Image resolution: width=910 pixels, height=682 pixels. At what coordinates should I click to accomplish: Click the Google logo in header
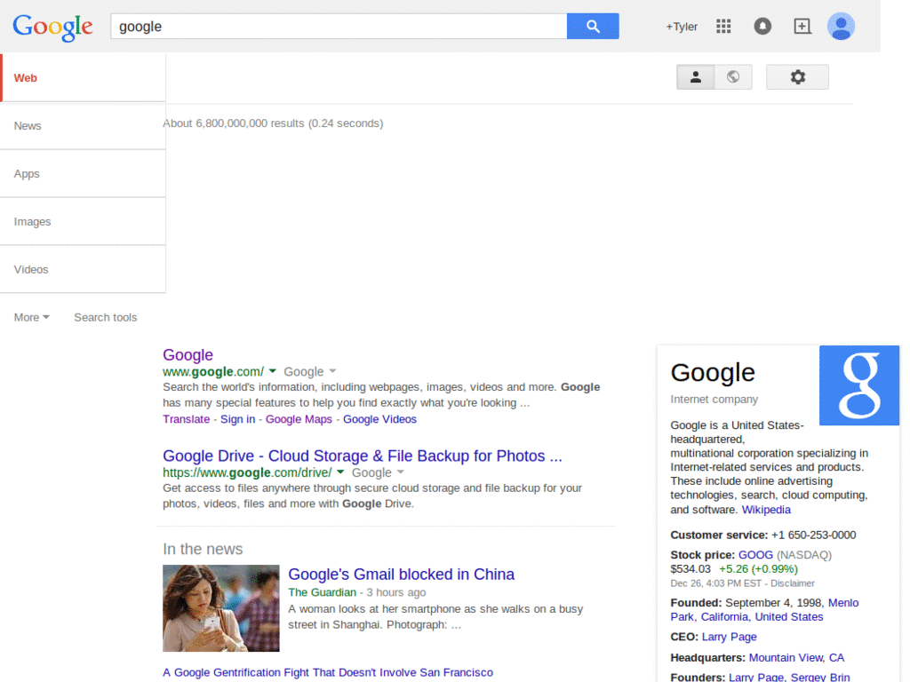(52, 28)
